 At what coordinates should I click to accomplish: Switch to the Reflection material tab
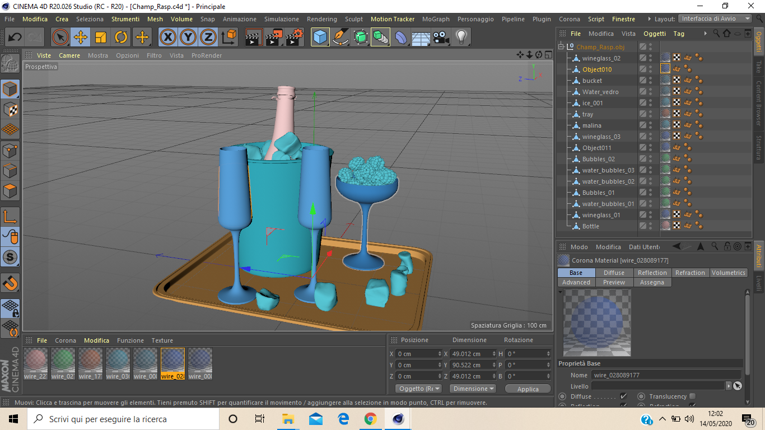652,273
